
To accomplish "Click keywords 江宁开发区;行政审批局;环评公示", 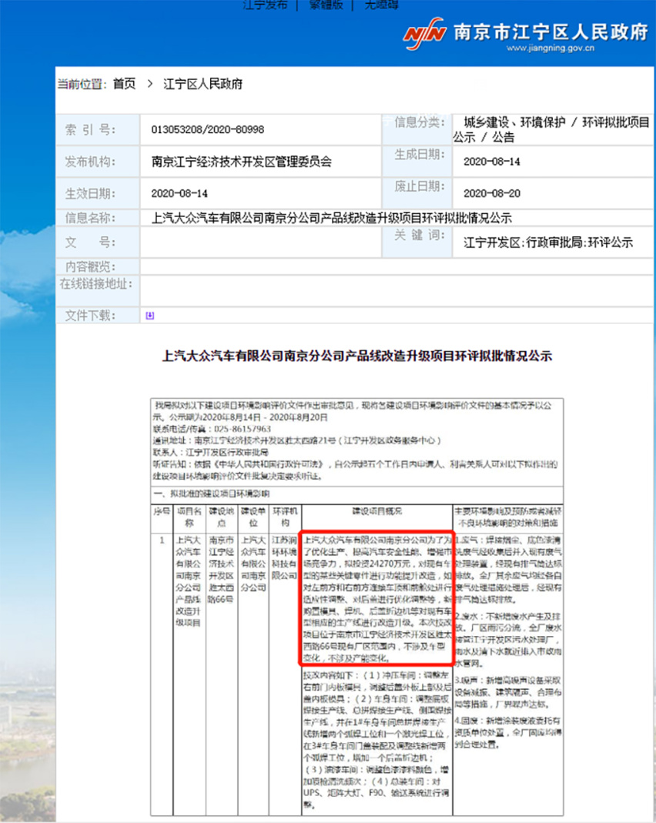I will coord(548,243).
